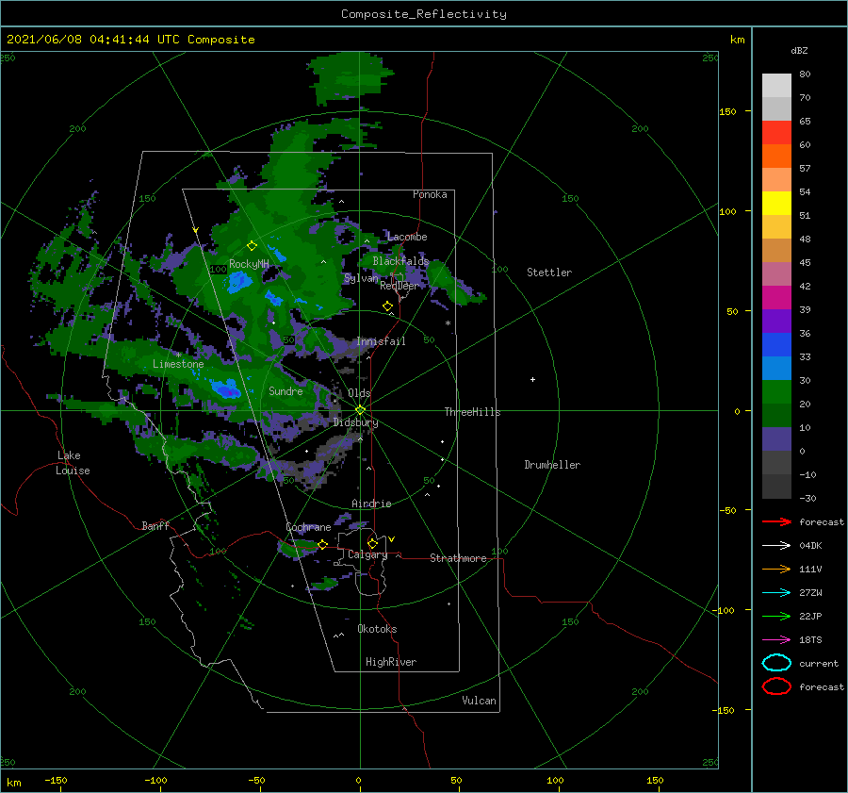This screenshot has width=848, height=793.
Task: Click yellow diamond marker above Calgary label
Action: coord(372,543)
